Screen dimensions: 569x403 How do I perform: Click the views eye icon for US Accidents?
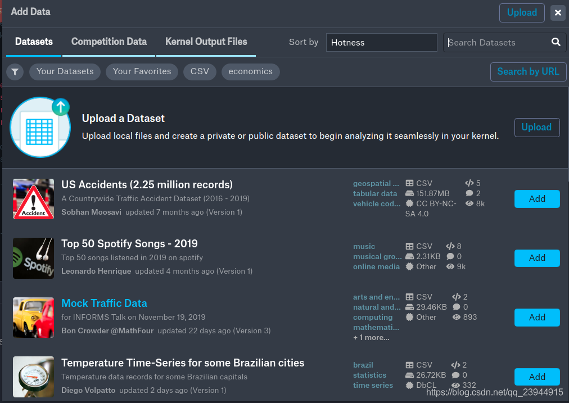[469, 203]
